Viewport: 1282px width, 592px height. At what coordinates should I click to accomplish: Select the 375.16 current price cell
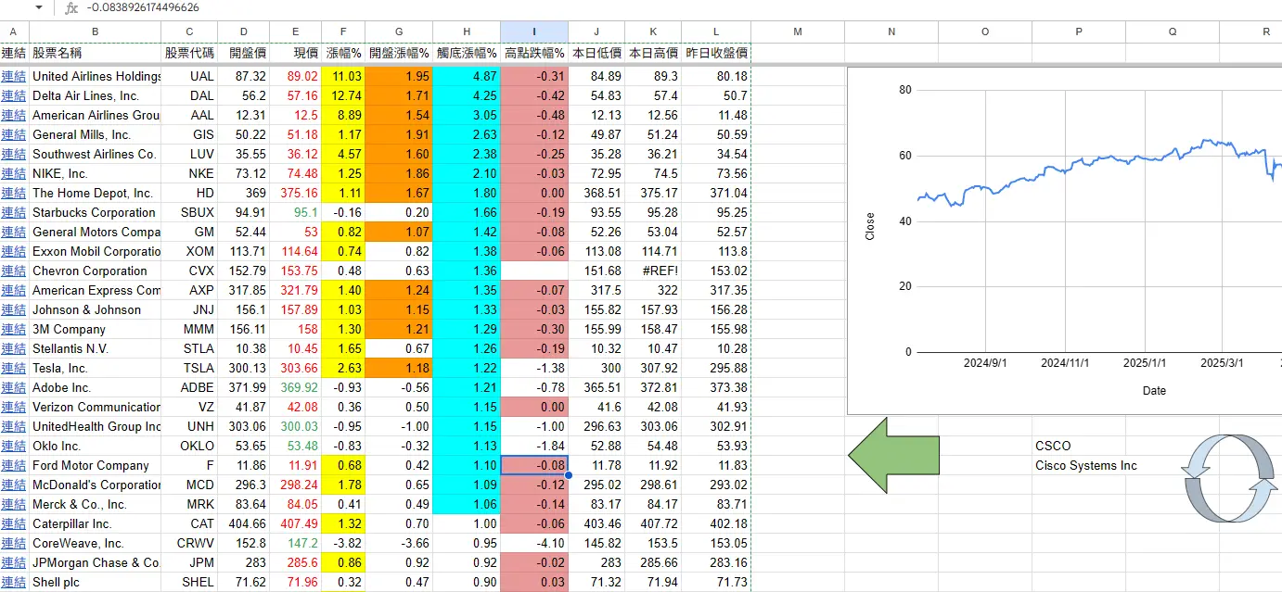click(296, 193)
